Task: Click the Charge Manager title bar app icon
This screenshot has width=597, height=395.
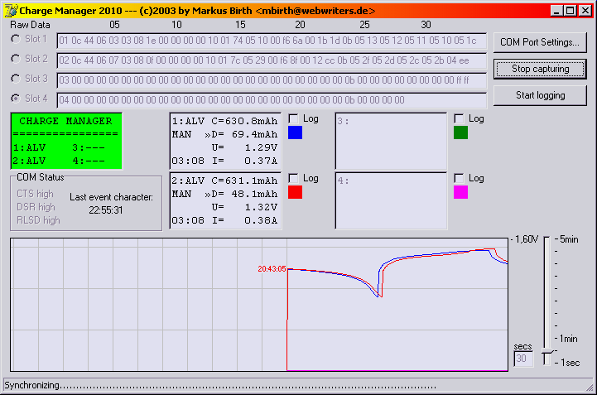Action: point(11,11)
